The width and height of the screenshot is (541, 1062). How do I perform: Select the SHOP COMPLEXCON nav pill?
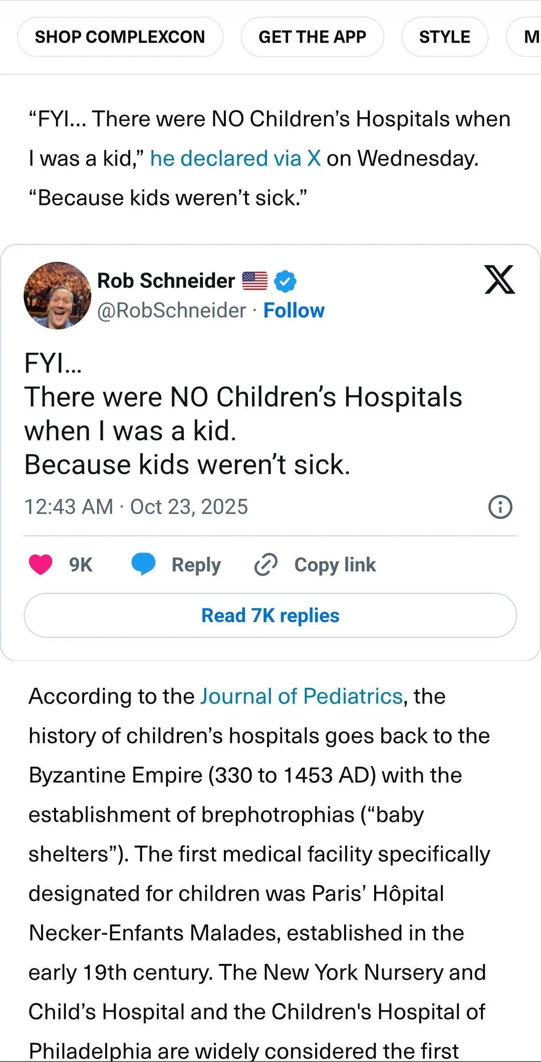pos(120,37)
